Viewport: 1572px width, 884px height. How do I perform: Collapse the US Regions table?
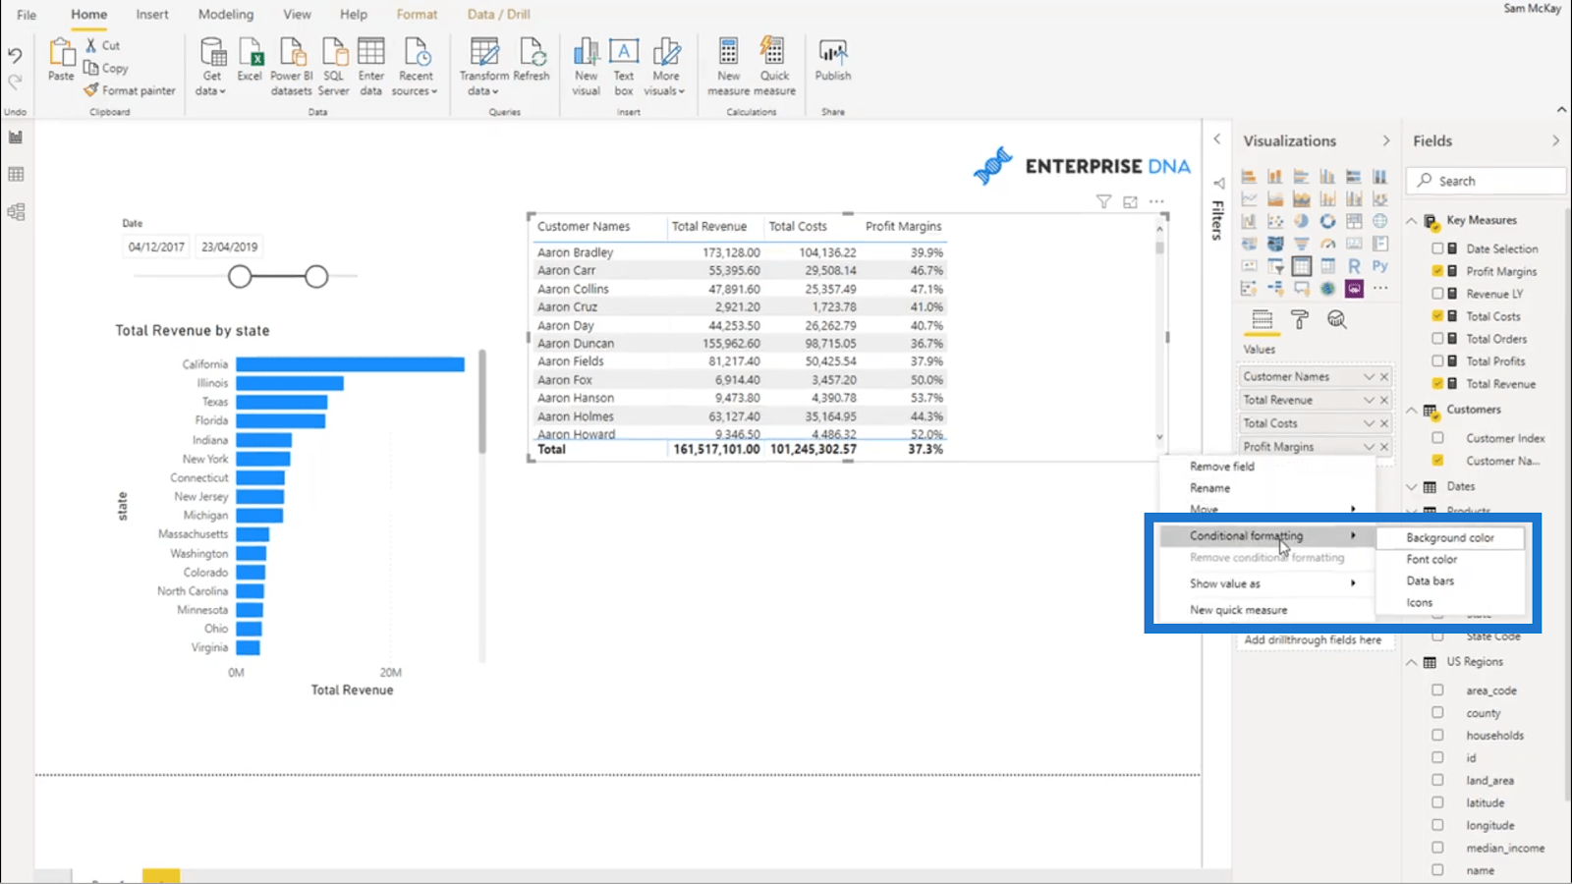pyautogui.click(x=1412, y=662)
